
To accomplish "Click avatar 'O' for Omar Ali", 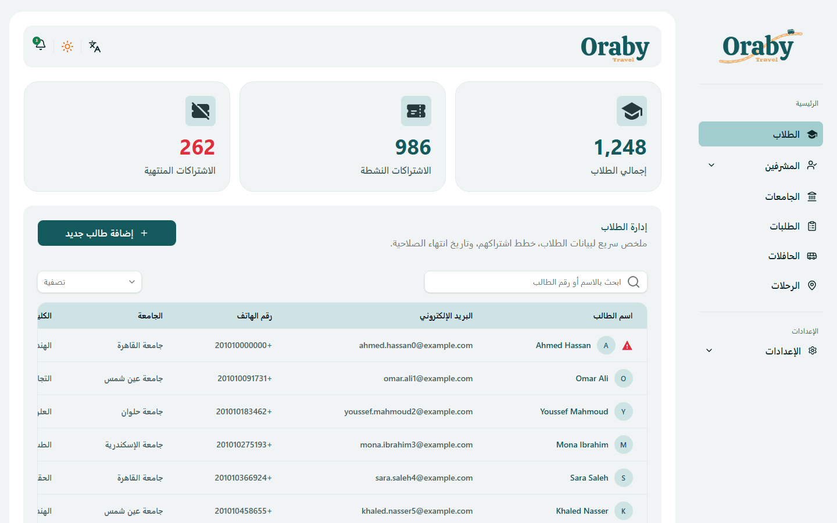I will tap(624, 378).
